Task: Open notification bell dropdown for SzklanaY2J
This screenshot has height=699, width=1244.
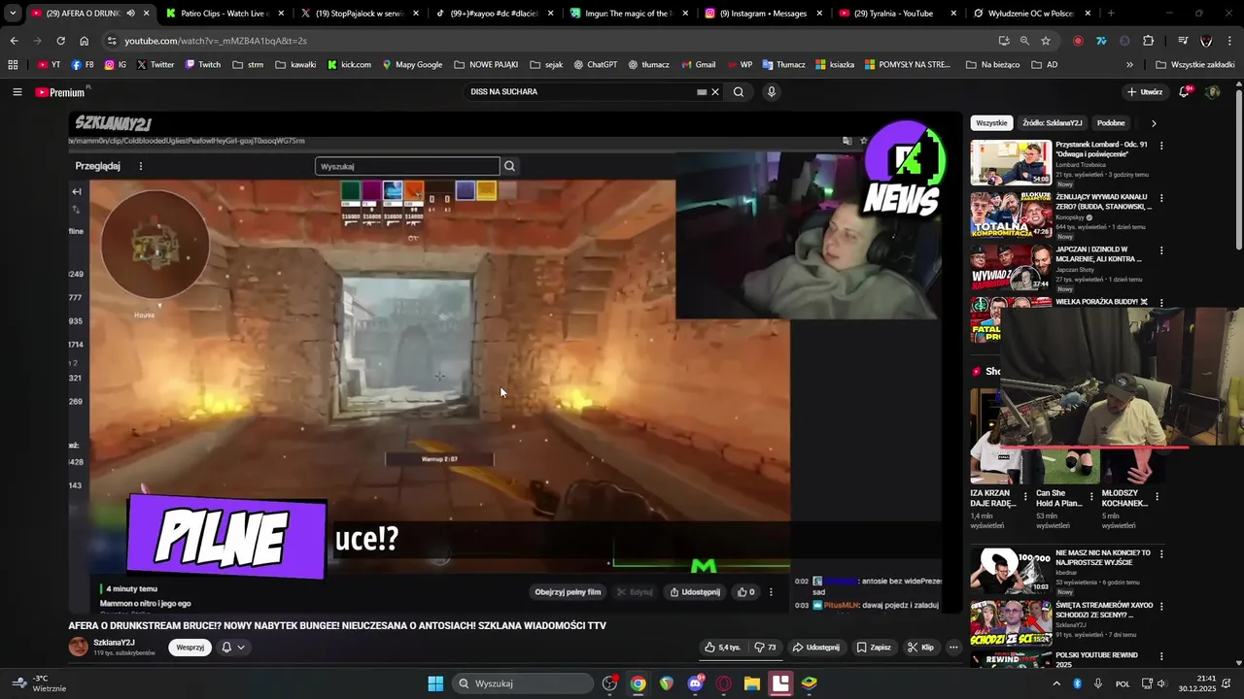Action: pos(232,648)
